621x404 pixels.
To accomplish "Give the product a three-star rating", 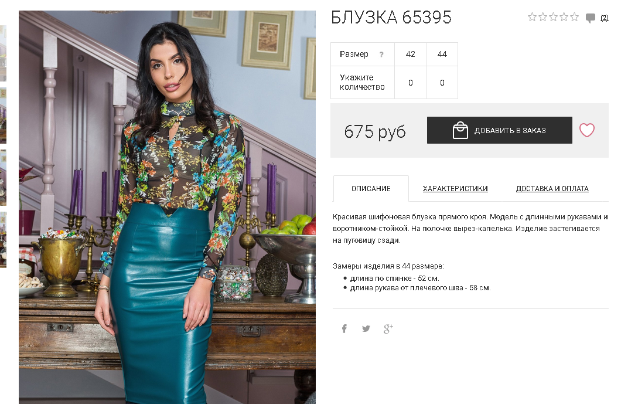I will point(553,17).
